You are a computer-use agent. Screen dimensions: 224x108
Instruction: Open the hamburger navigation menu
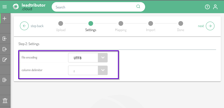[4, 7]
